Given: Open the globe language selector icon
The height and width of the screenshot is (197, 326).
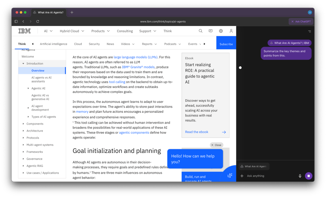Looking at the screenshot, I should point(221,31).
